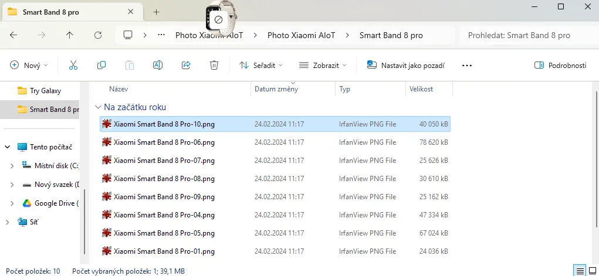Click Nastavit jako pozadí button
Image resolution: width=599 pixels, height=276 pixels.
[406, 65]
